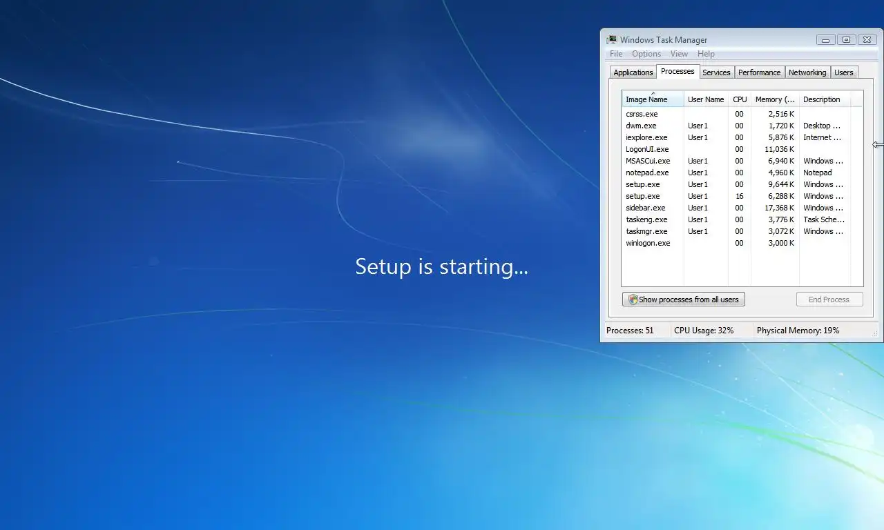
Task: Click Physical Memory: 19% status entry
Action: click(798, 331)
